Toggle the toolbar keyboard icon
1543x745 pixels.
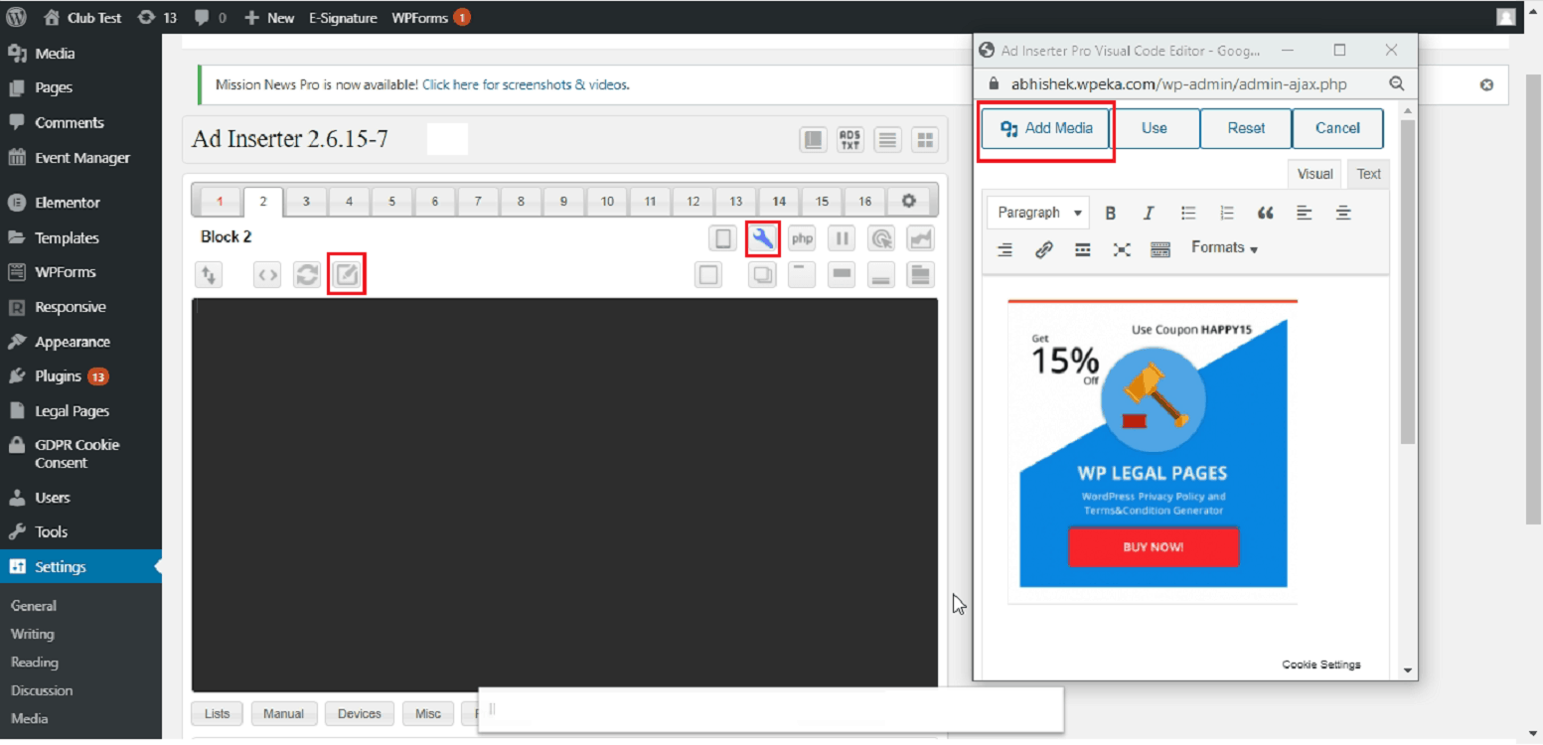pos(1160,249)
